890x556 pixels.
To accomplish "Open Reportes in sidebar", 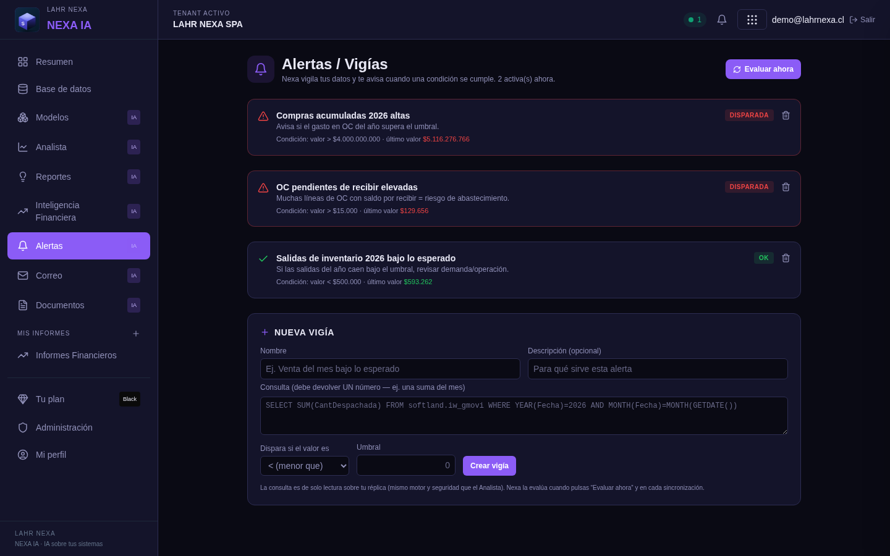I will (78, 177).
